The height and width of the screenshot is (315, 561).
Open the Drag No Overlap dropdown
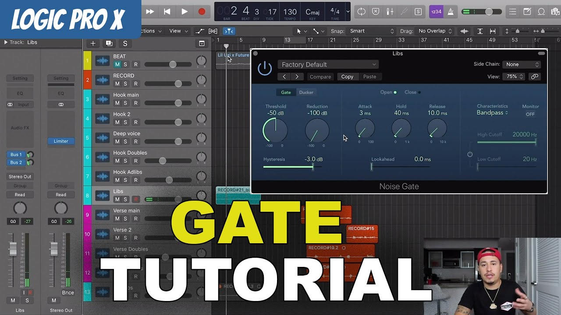pyautogui.click(x=434, y=31)
